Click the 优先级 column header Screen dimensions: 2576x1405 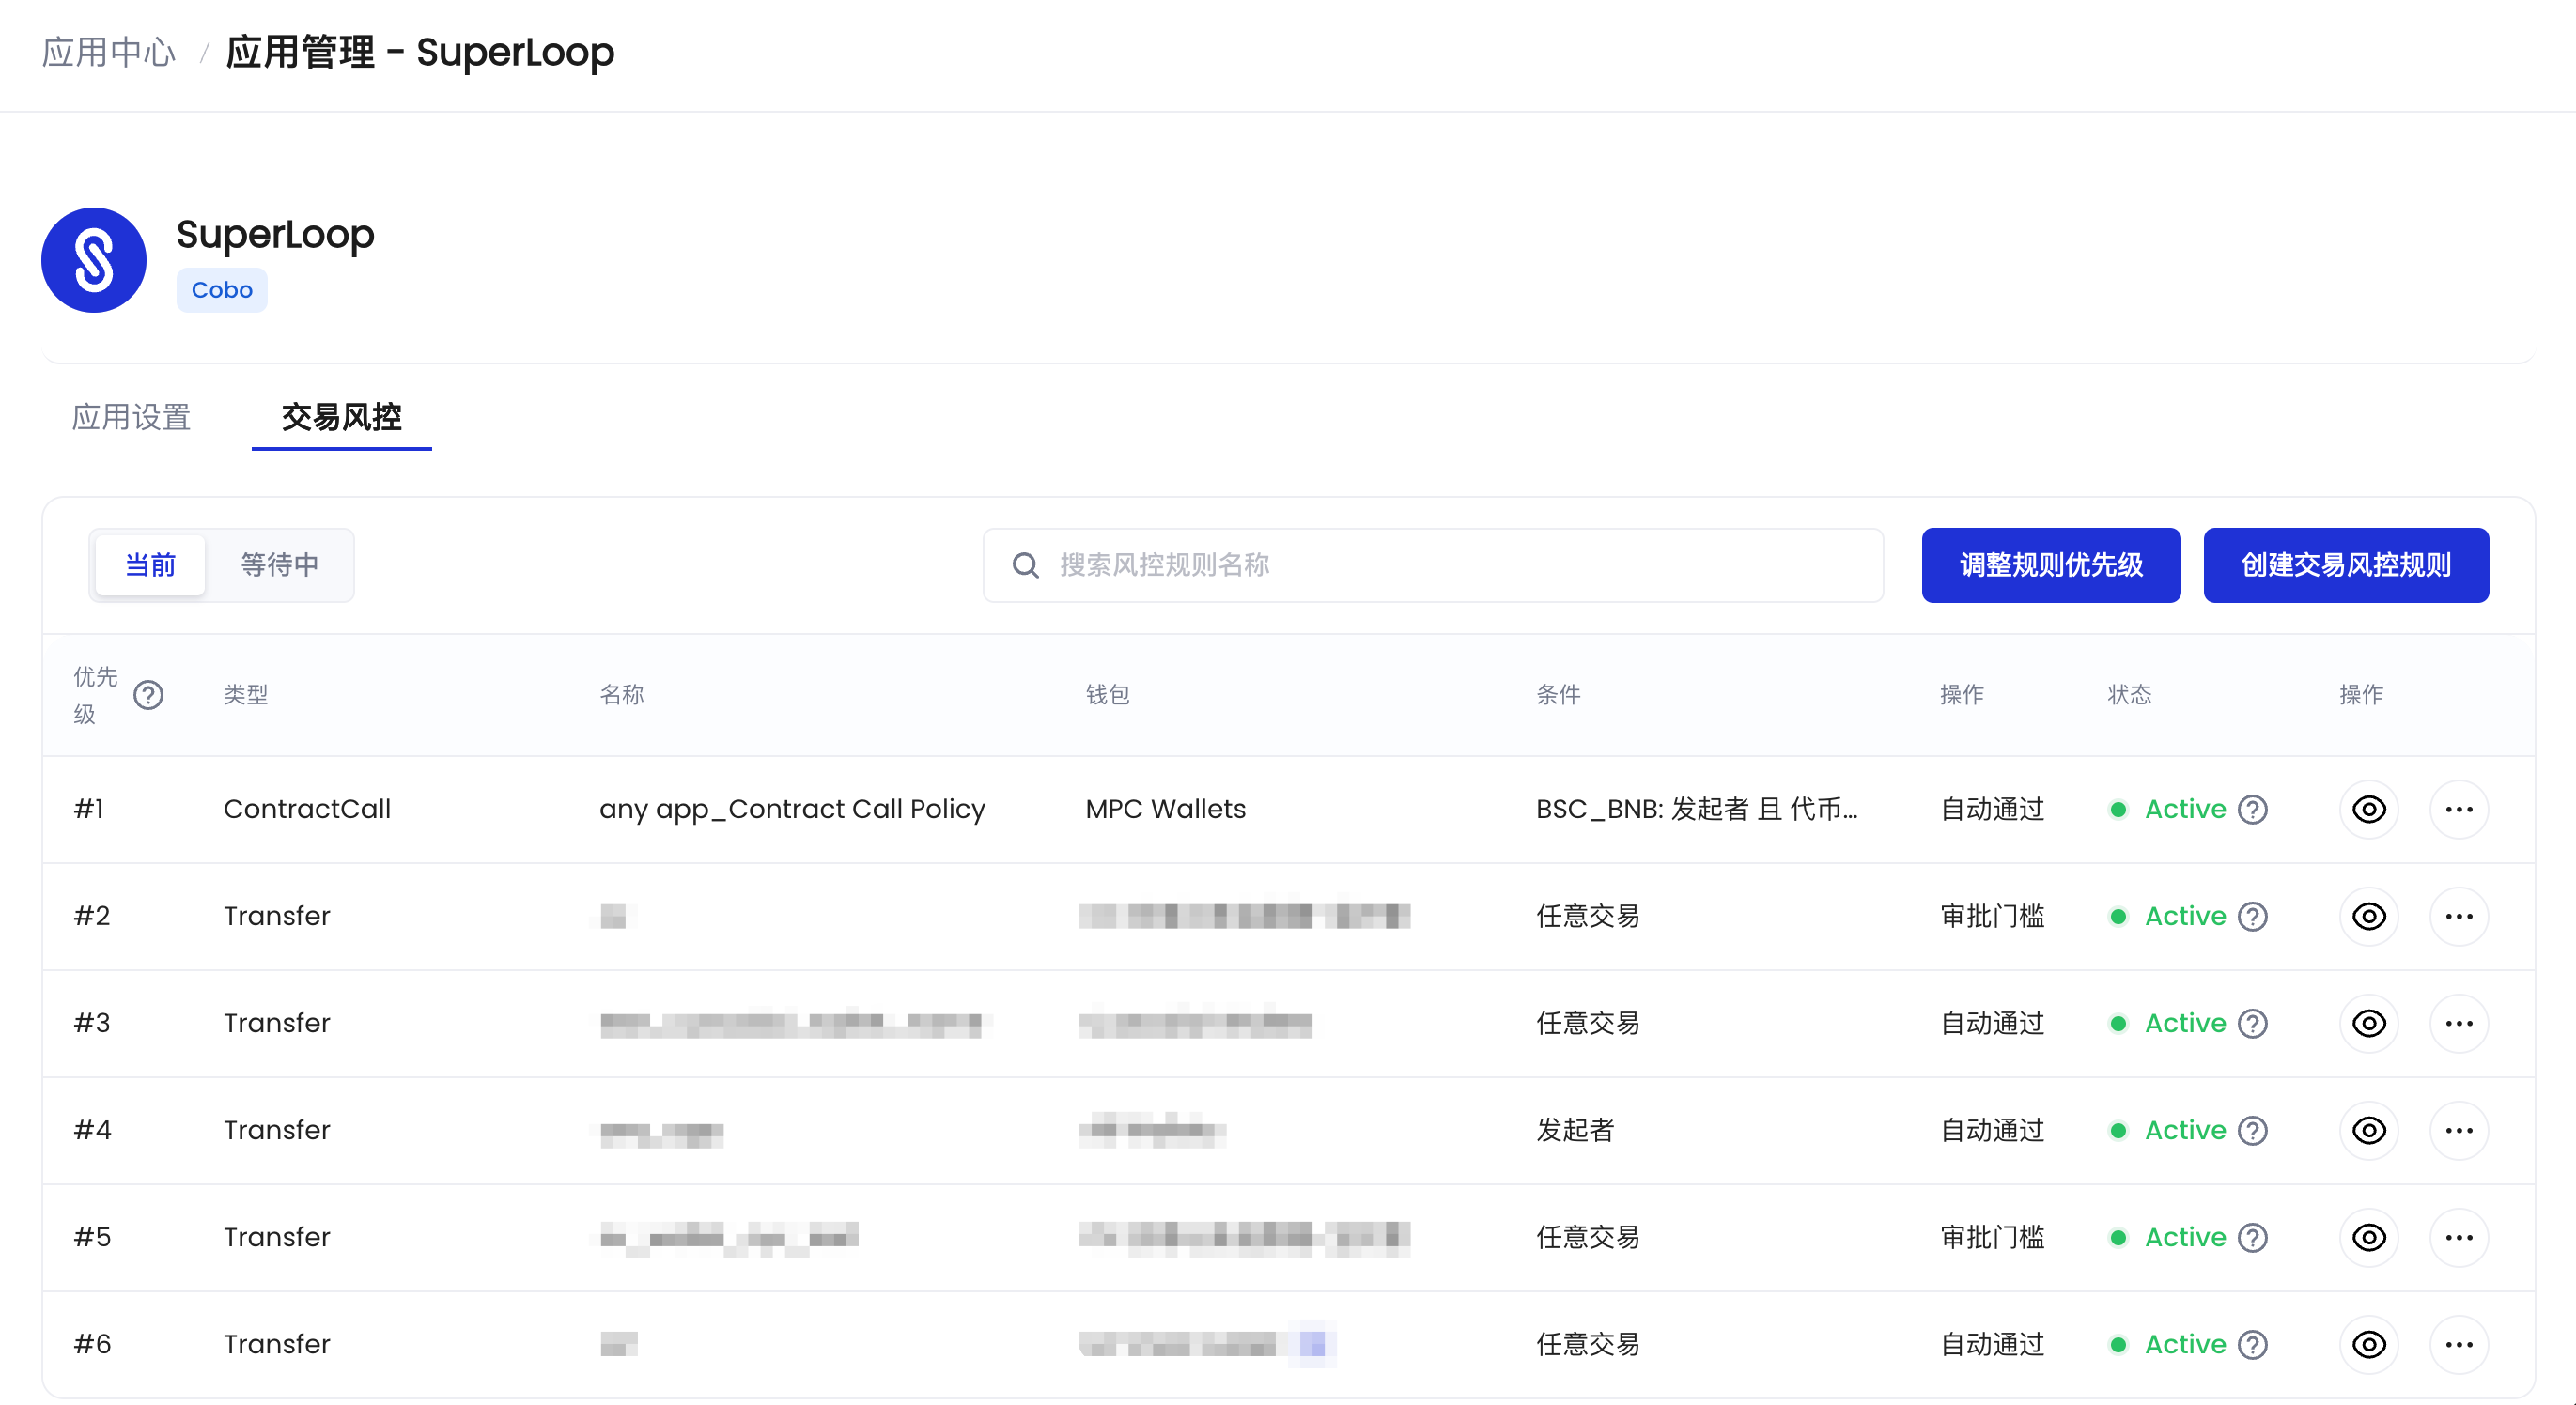pyautogui.click(x=96, y=695)
